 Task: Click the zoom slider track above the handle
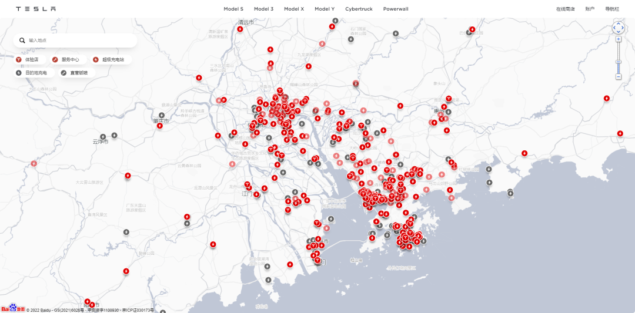pos(619,51)
